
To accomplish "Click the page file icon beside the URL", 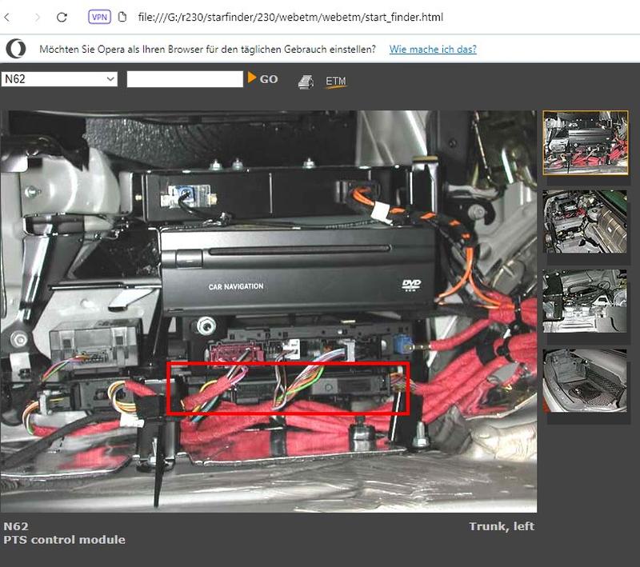I will [x=122, y=17].
